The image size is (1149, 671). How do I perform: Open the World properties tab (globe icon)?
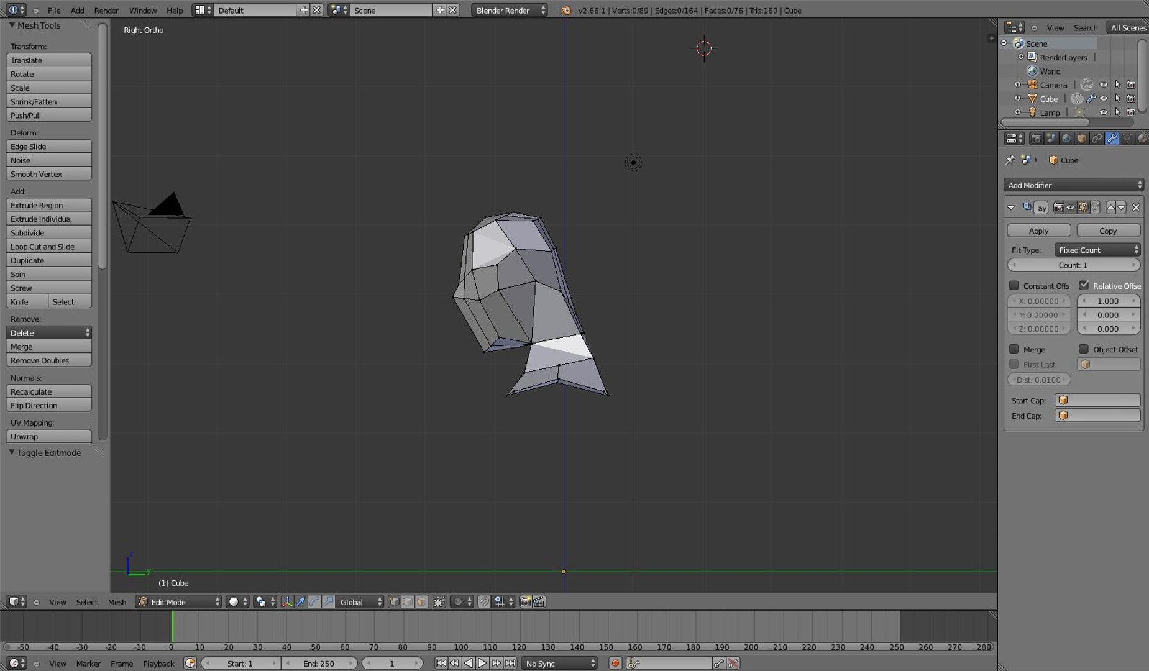click(1066, 139)
